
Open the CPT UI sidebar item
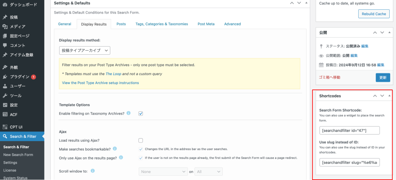click(x=16, y=127)
